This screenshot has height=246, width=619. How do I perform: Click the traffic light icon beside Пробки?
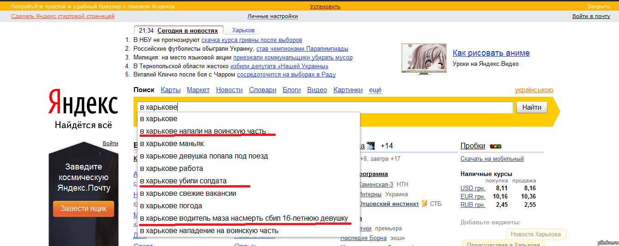click(x=495, y=146)
